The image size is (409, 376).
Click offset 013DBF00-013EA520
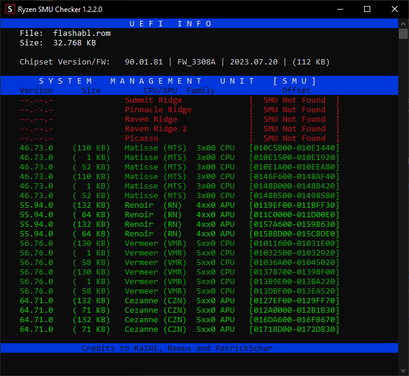(x=294, y=291)
